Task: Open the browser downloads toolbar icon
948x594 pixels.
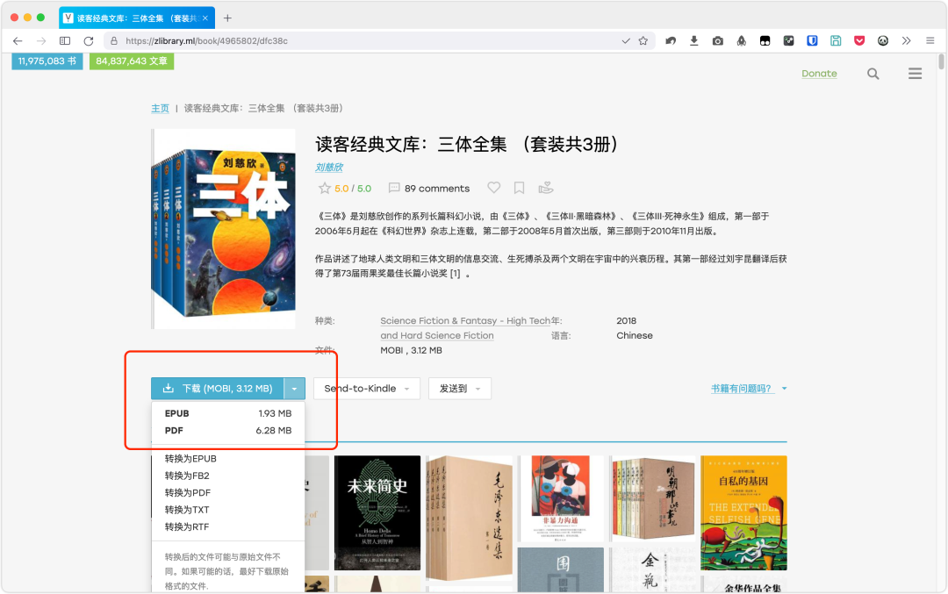Action: click(694, 40)
